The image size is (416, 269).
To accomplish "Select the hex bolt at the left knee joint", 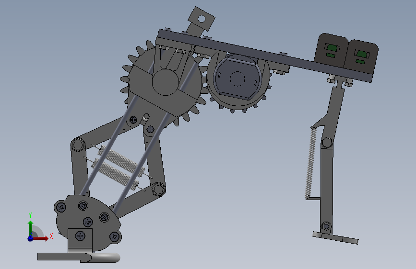I will coord(78,146).
